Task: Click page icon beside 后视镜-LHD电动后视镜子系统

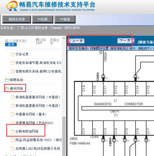Action: point(13,149)
